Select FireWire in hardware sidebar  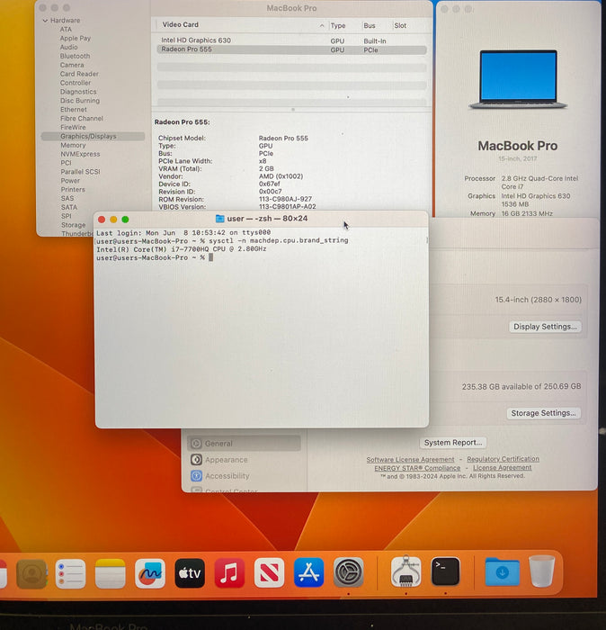pos(73,127)
